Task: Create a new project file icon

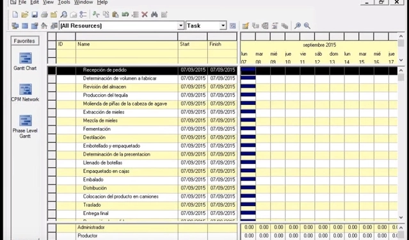Action: [15, 15]
